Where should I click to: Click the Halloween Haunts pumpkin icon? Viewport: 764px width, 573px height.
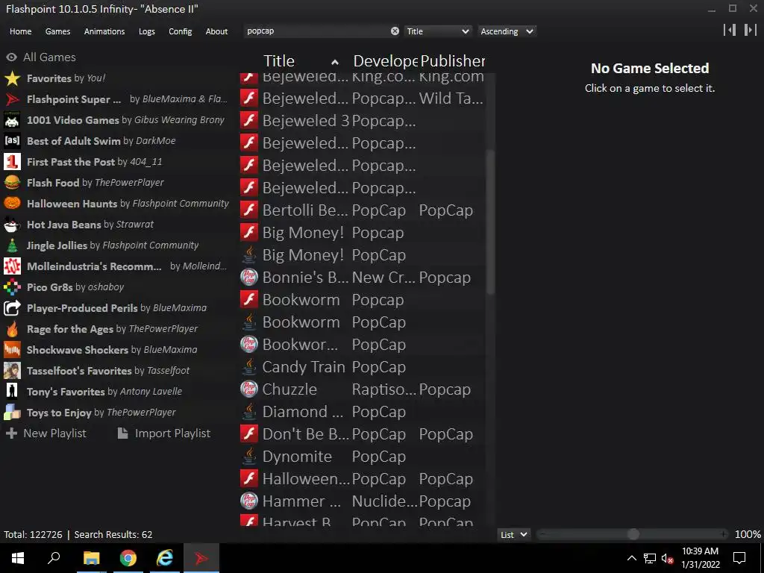12,203
